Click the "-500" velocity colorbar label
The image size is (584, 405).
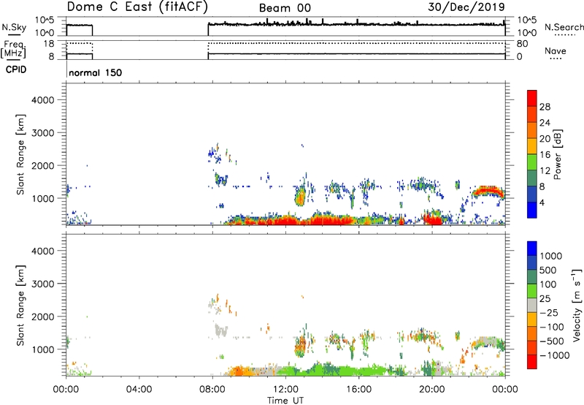point(552,341)
